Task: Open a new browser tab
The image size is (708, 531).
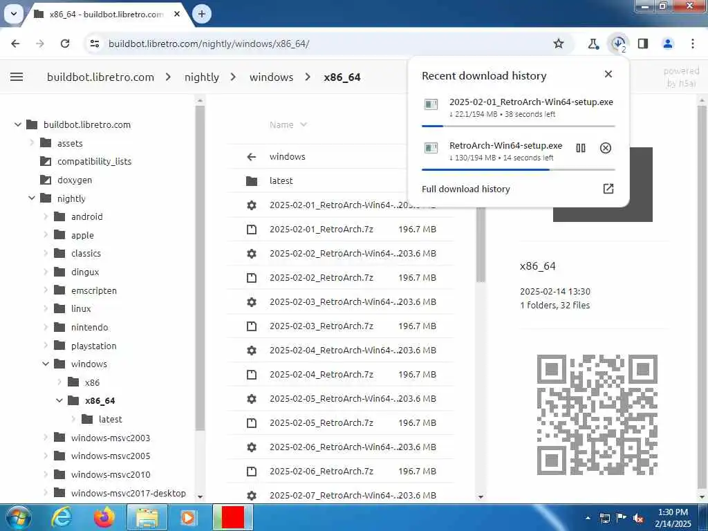Action: tap(202, 14)
